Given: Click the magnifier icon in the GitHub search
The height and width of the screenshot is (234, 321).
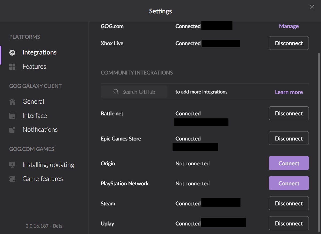Looking at the screenshot, I should tap(116, 92).
